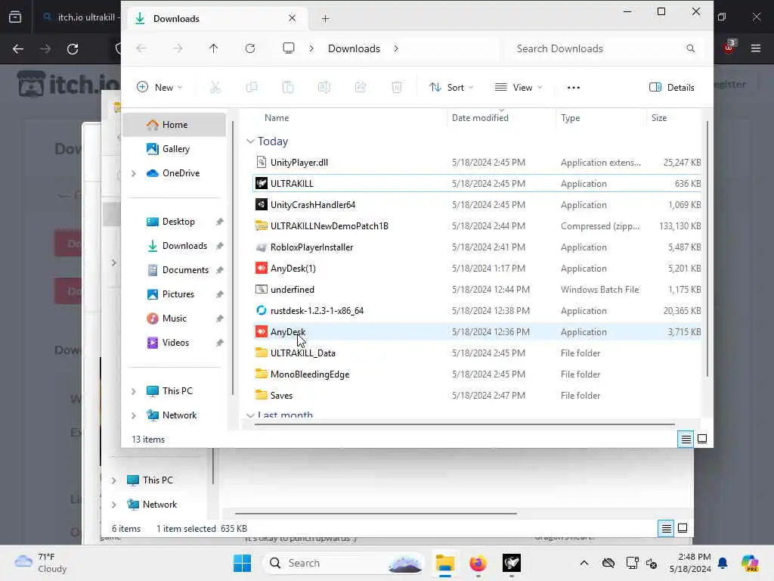Image resolution: width=774 pixels, height=581 pixels.
Task: Go forward in Explorer navigation
Action: point(178,48)
